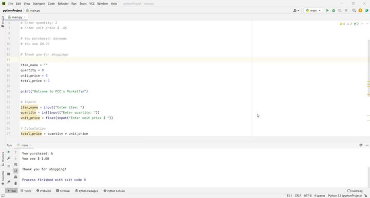Change the CRLF line separator

(298, 195)
